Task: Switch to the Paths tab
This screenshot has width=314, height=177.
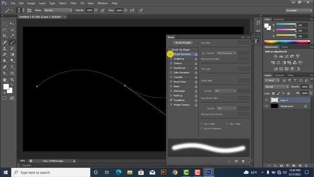Action: [x=290, y=75]
